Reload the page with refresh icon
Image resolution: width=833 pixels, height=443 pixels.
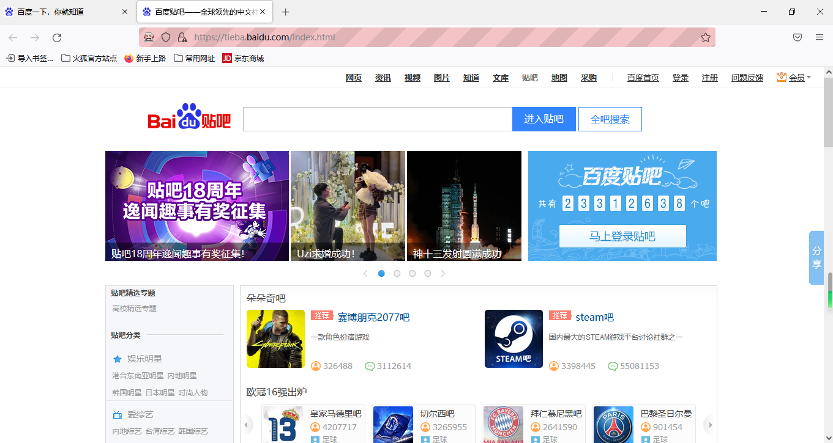click(x=57, y=38)
